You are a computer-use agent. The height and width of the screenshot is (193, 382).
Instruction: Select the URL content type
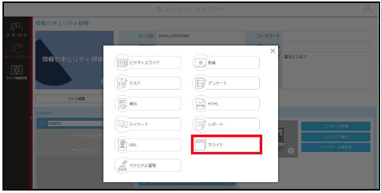[148, 145]
